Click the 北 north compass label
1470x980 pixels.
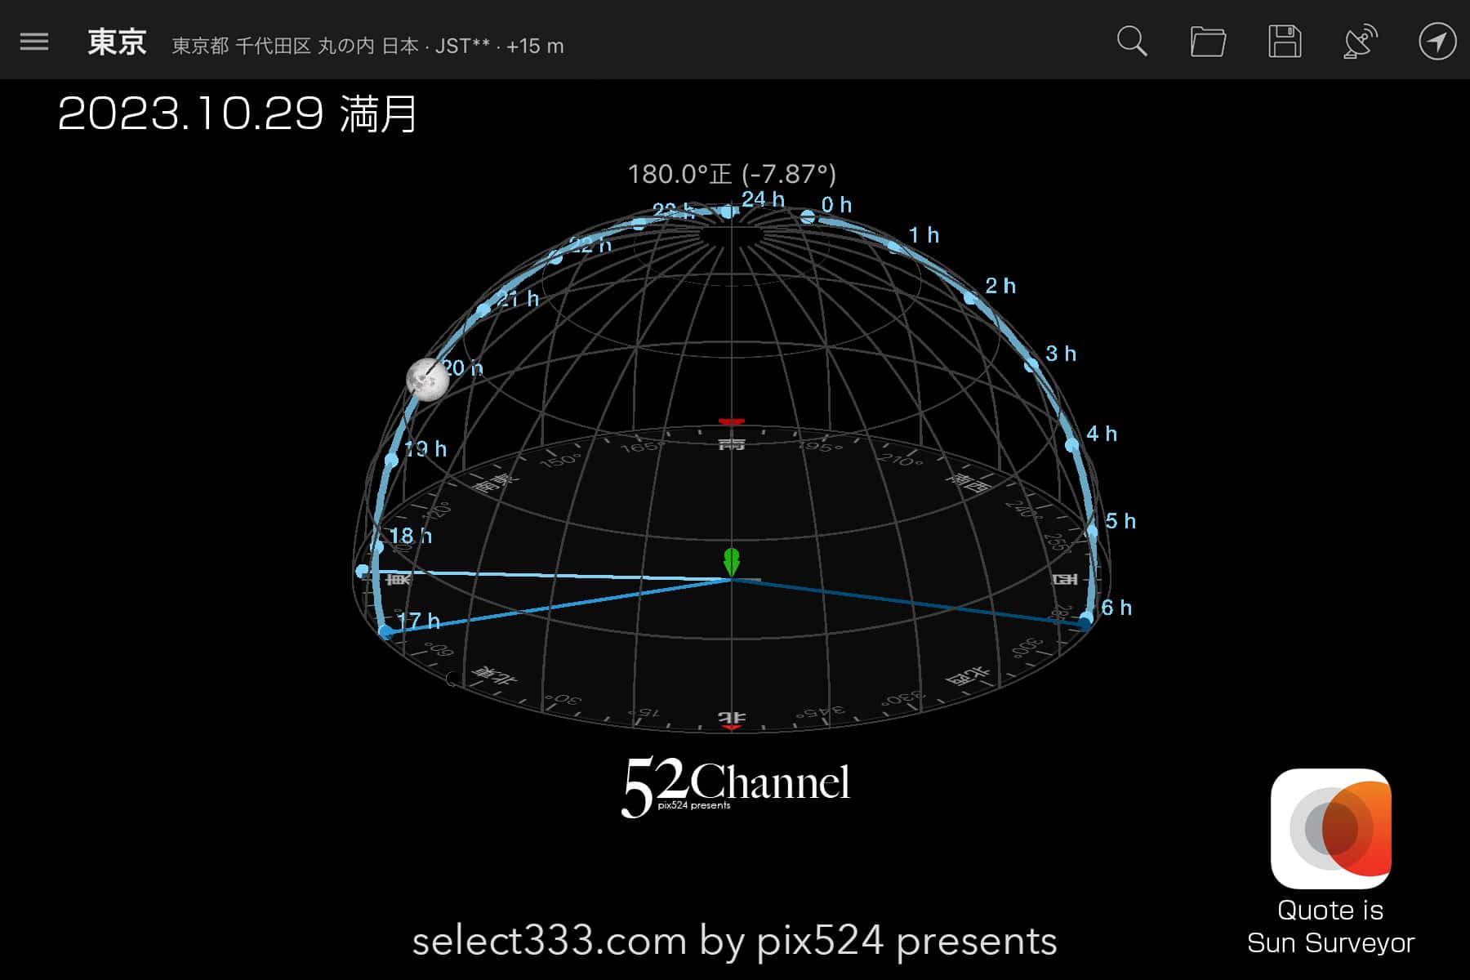[732, 717]
